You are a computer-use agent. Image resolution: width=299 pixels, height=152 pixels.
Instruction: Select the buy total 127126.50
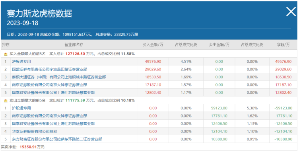(75, 54)
